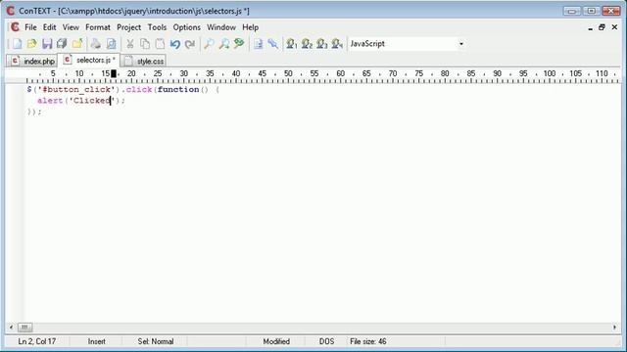Screen dimensions: 627x352
Task: Click the Cut scissors icon
Action: pyautogui.click(x=130, y=44)
